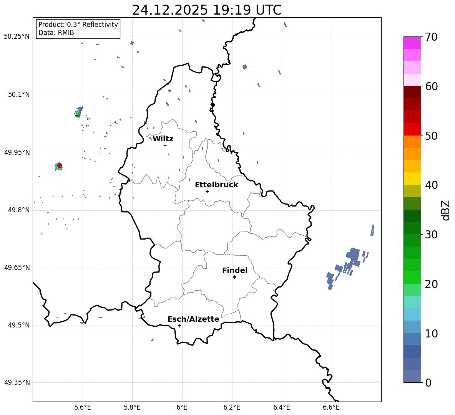Click the 49.8°N latitude label
The width and height of the screenshot is (455, 415).
[x=19, y=210]
